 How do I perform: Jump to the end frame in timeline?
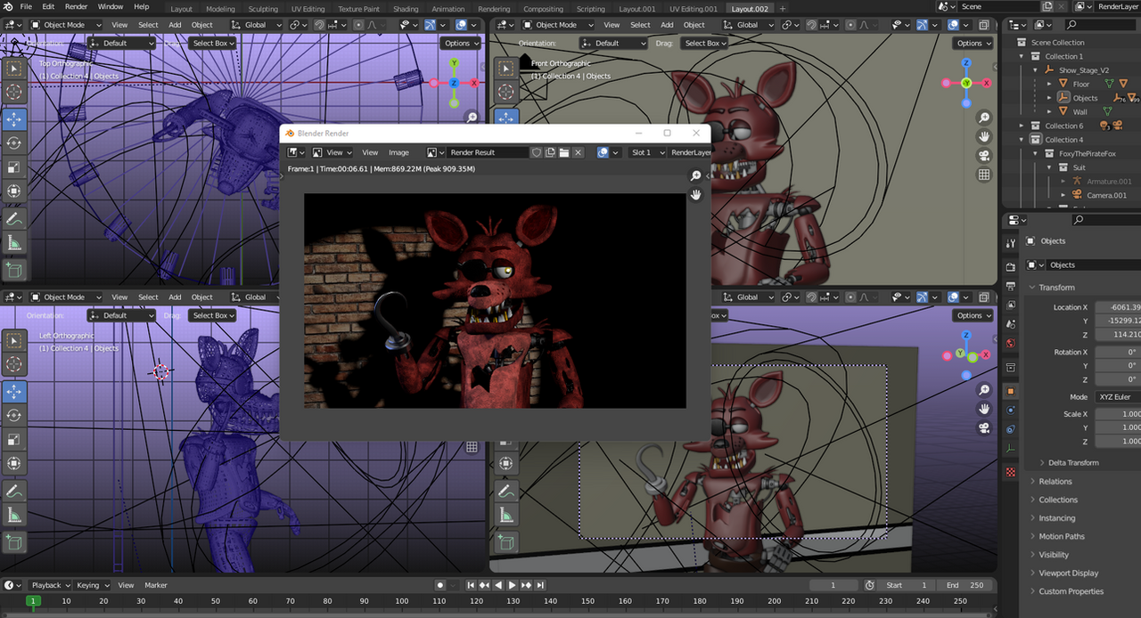[541, 585]
